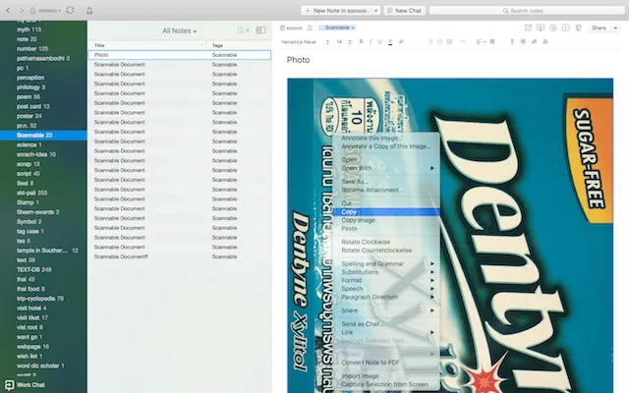Toggle Italic formatting
The height and width of the screenshot is (393, 629).
pos(371,41)
